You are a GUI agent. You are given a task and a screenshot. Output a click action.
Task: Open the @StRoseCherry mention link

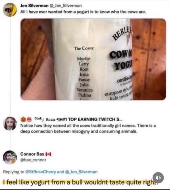click(x=41, y=172)
